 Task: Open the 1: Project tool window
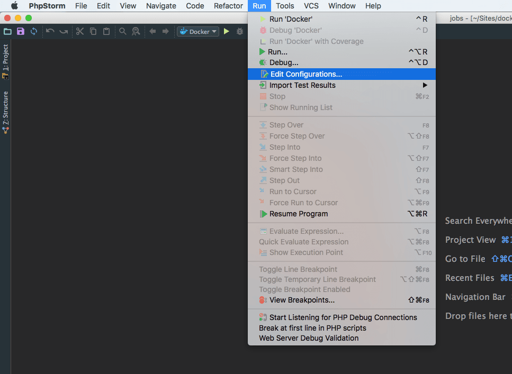[5, 61]
